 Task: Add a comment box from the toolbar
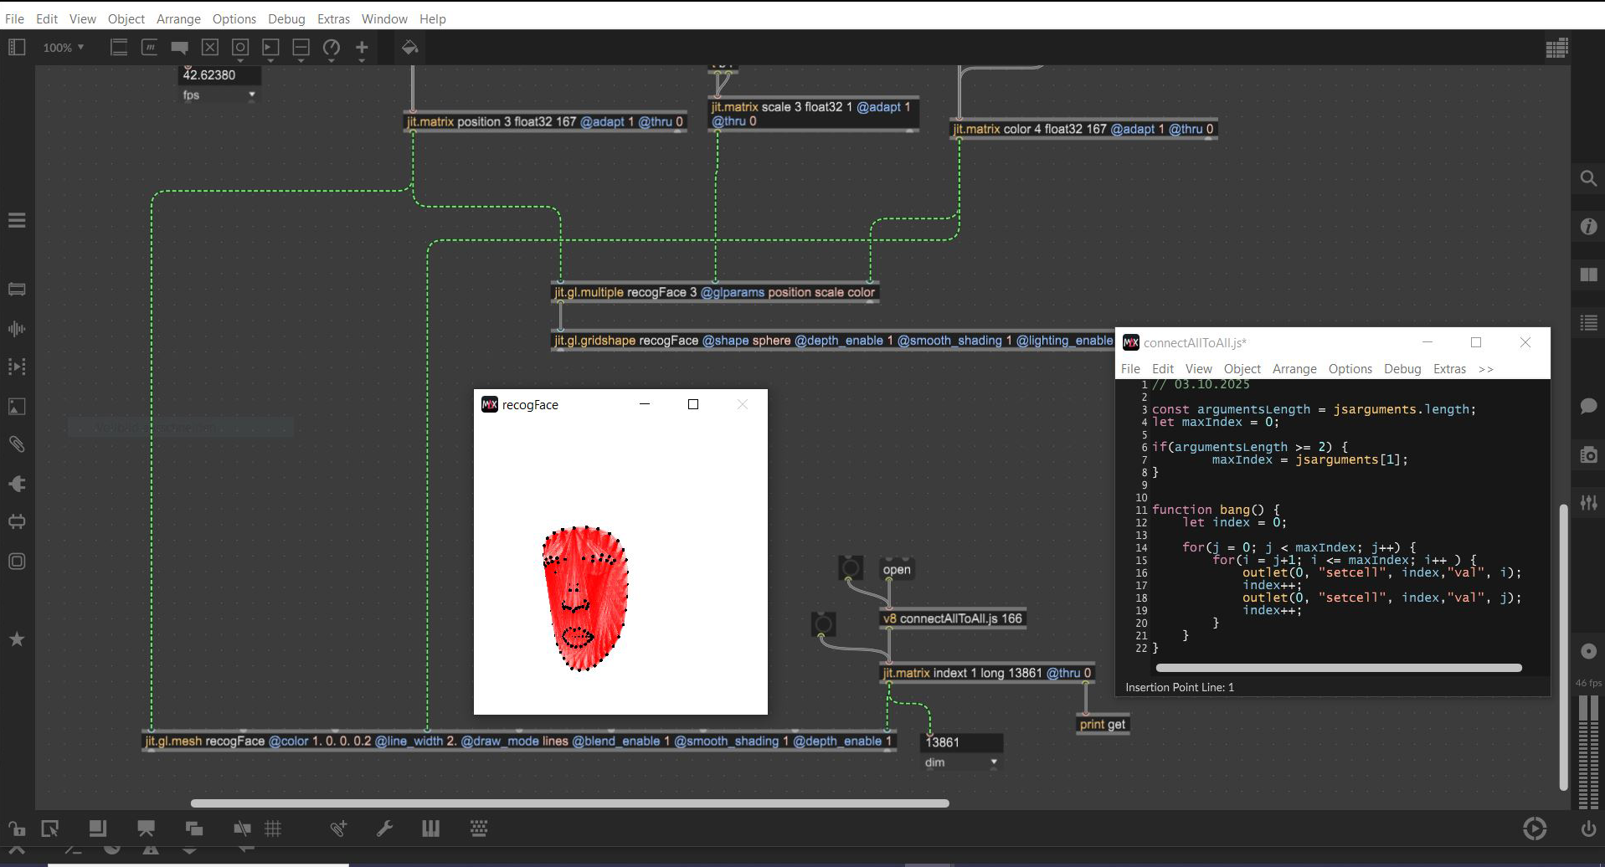coord(179,48)
